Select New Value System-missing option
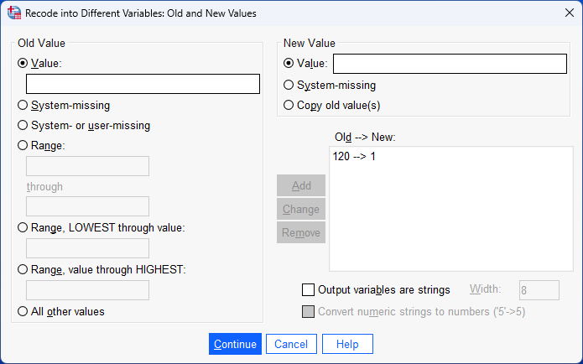The width and height of the screenshot is (583, 364). [289, 85]
